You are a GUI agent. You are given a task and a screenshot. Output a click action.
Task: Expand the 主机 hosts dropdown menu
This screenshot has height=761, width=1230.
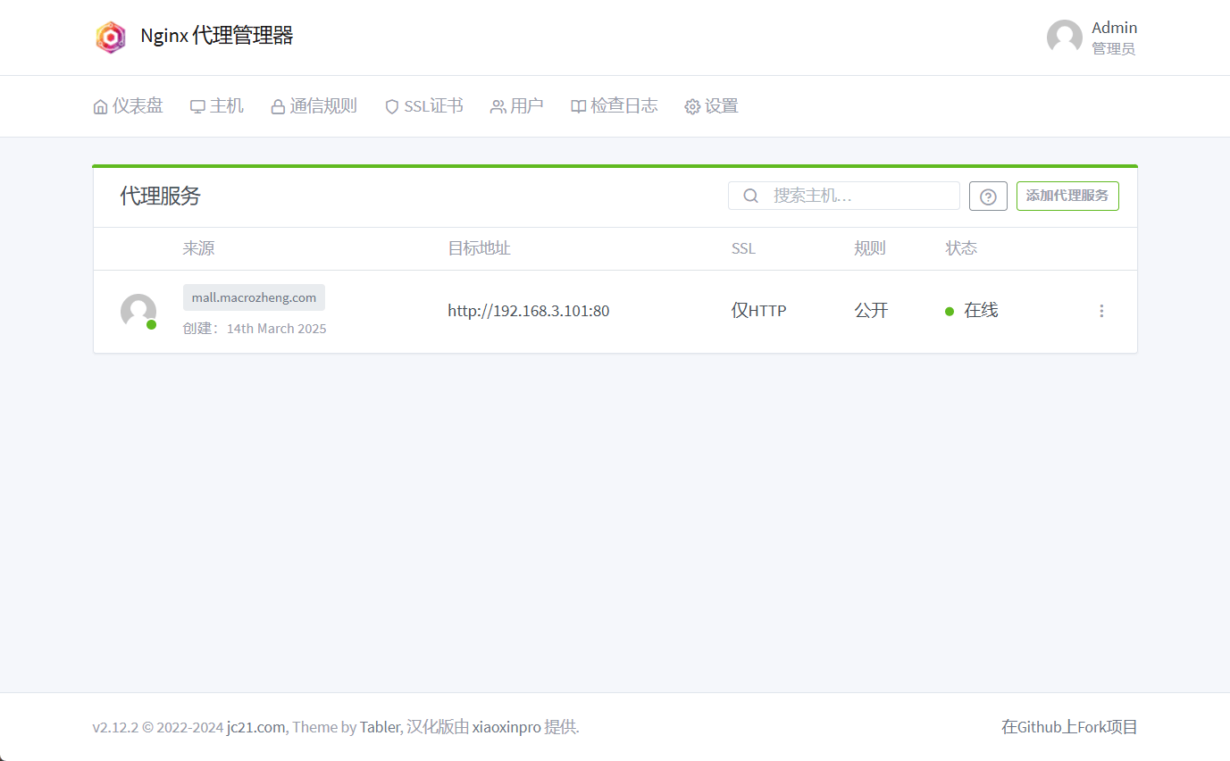point(216,106)
